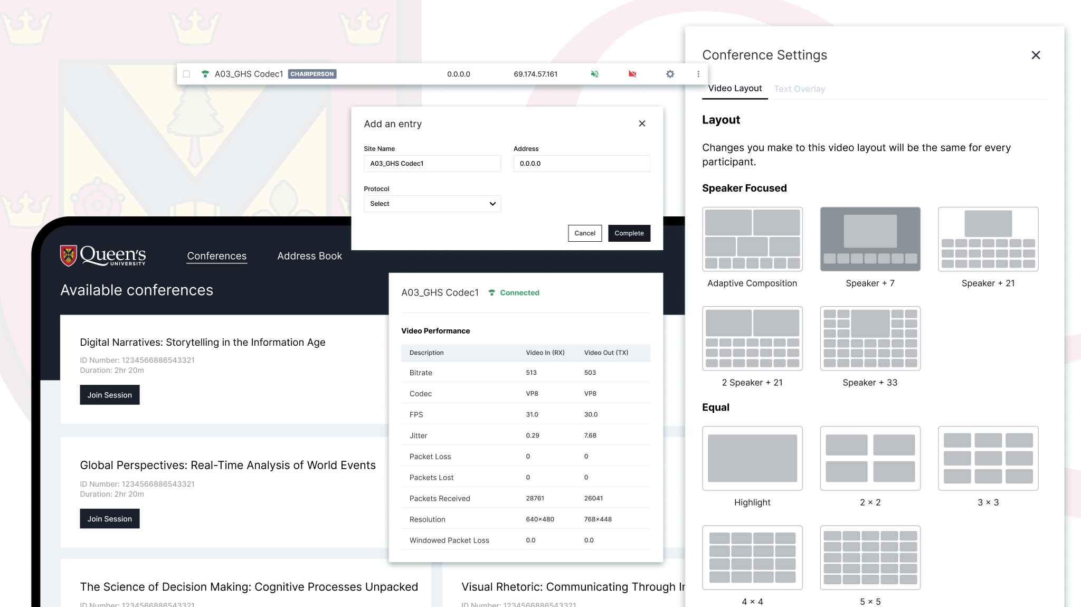
Task: Pick the 3 × 3 equal layout
Action: (x=988, y=458)
